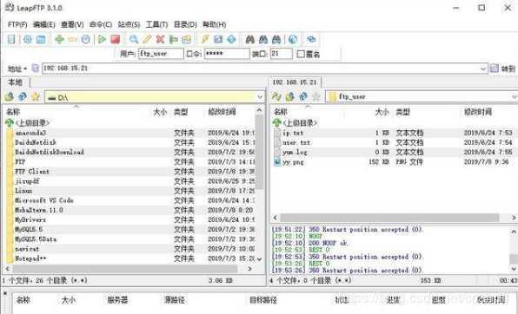Screen dimensions: 518x314
Task: Click the yellow pencil edit icon
Action: click(147, 39)
